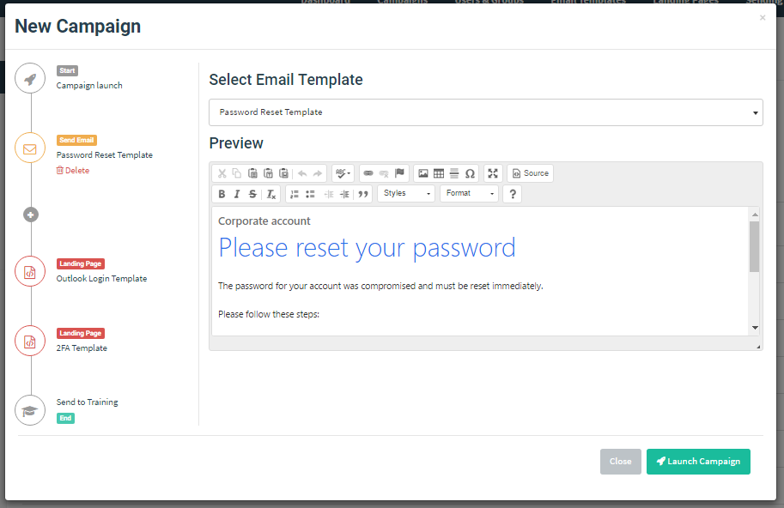Insert an anchor using the flag icon
This screenshot has height=508, width=784.
399,173
